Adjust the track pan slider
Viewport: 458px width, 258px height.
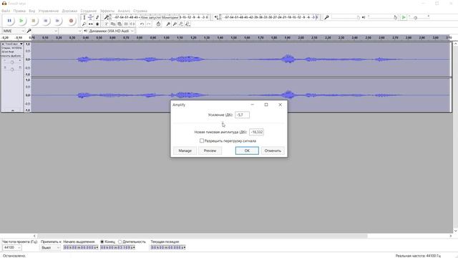12,69
